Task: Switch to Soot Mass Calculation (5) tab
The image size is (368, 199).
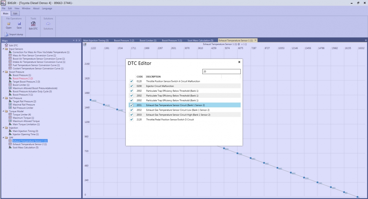Action: tap(200, 40)
